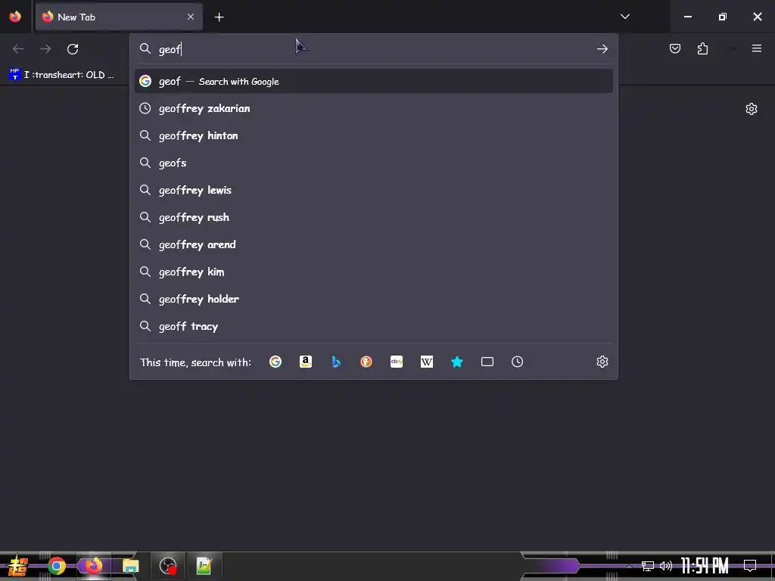Open File Explorer from taskbar
This screenshot has width=775, height=581.
130,566
